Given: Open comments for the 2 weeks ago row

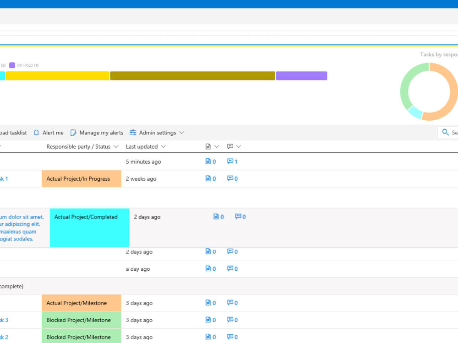Looking at the screenshot, I should coord(233,178).
